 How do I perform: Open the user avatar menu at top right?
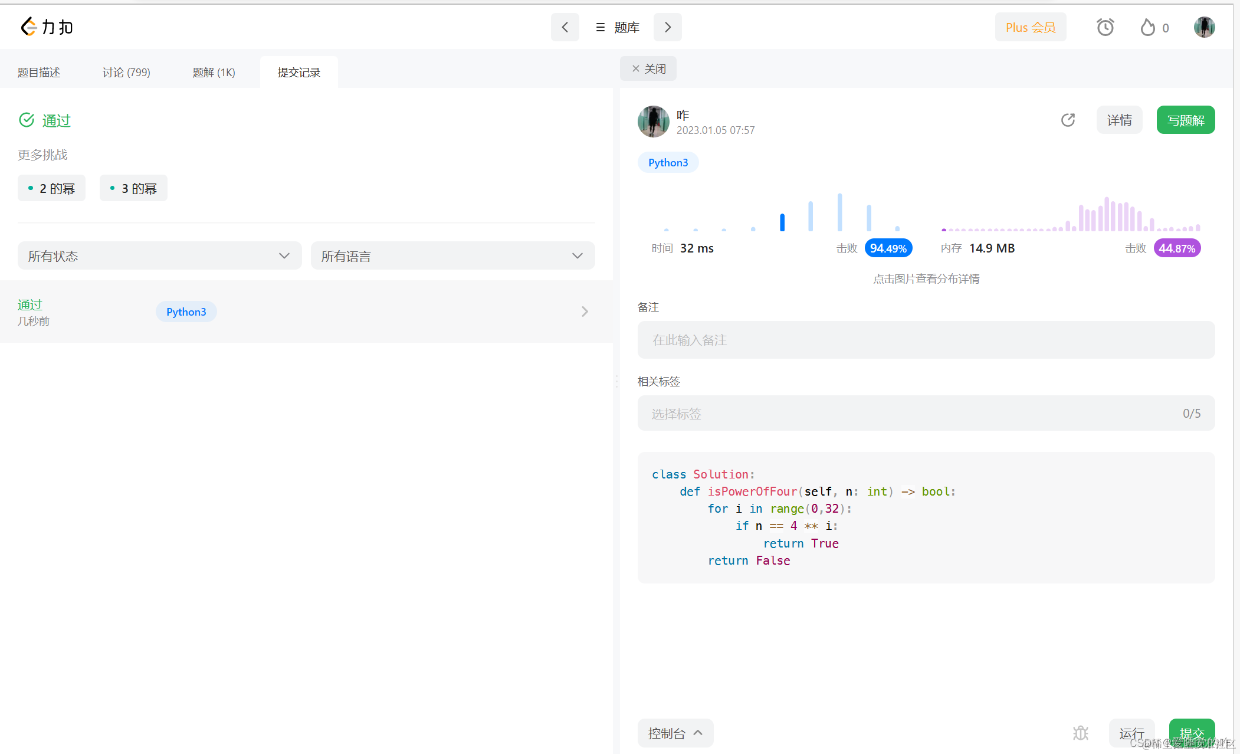[x=1204, y=27]
